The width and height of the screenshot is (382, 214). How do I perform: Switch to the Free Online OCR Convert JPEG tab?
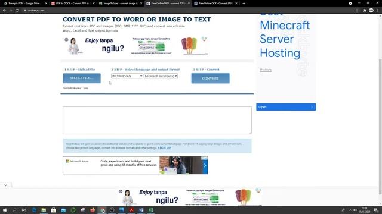215,4
